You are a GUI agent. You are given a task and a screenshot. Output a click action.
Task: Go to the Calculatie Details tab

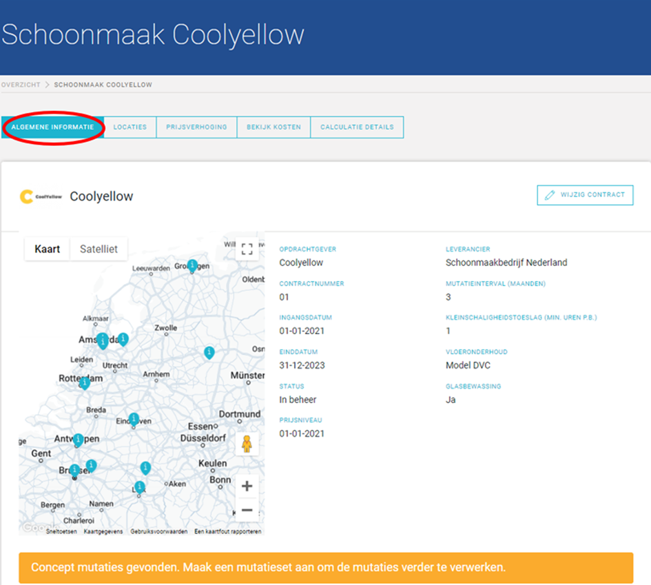pos(357,127)
